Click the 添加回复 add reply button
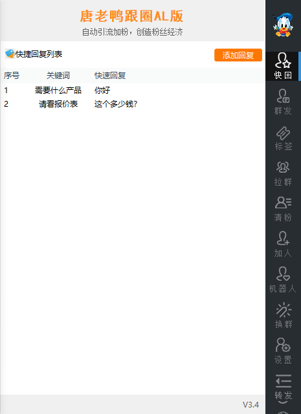Screen dimensions: 301x414 [238, 55]
